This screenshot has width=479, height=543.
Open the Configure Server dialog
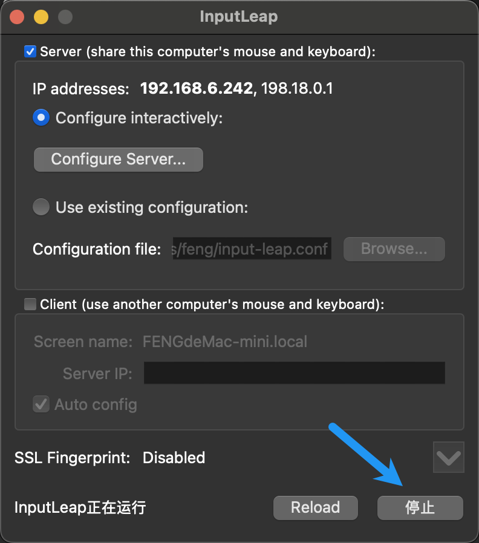[119, 159]
